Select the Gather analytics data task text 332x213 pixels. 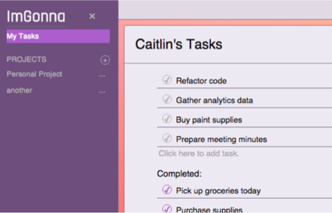[x=215, y=101]
